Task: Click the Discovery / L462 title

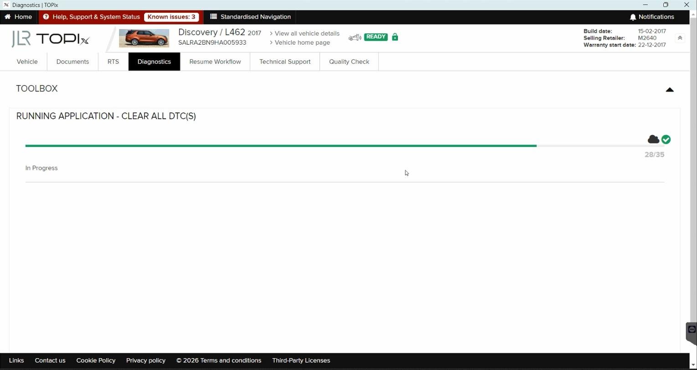Action: (212, 32)
